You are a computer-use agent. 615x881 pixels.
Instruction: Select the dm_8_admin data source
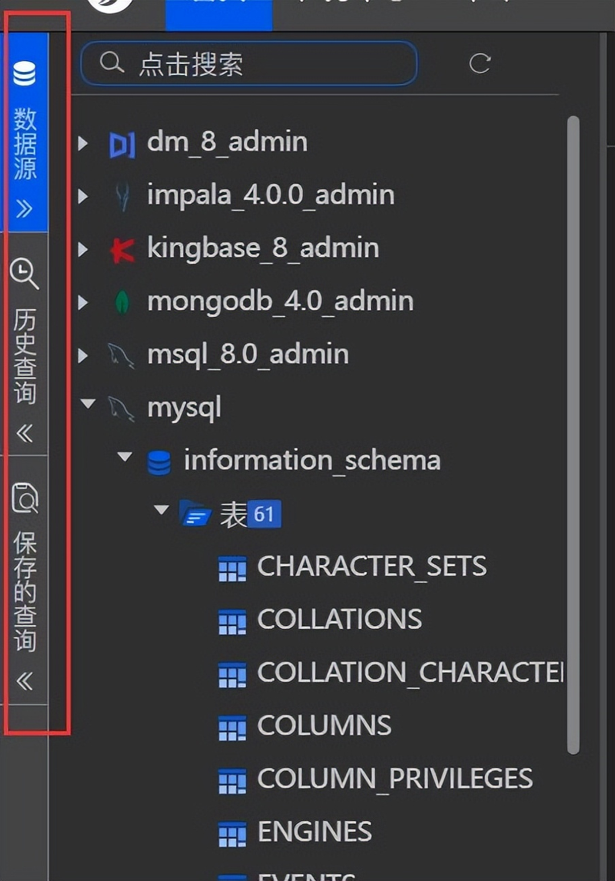(227, 142)
